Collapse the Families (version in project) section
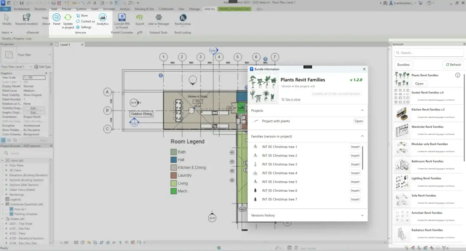466x251 pixels. point(362,136)
